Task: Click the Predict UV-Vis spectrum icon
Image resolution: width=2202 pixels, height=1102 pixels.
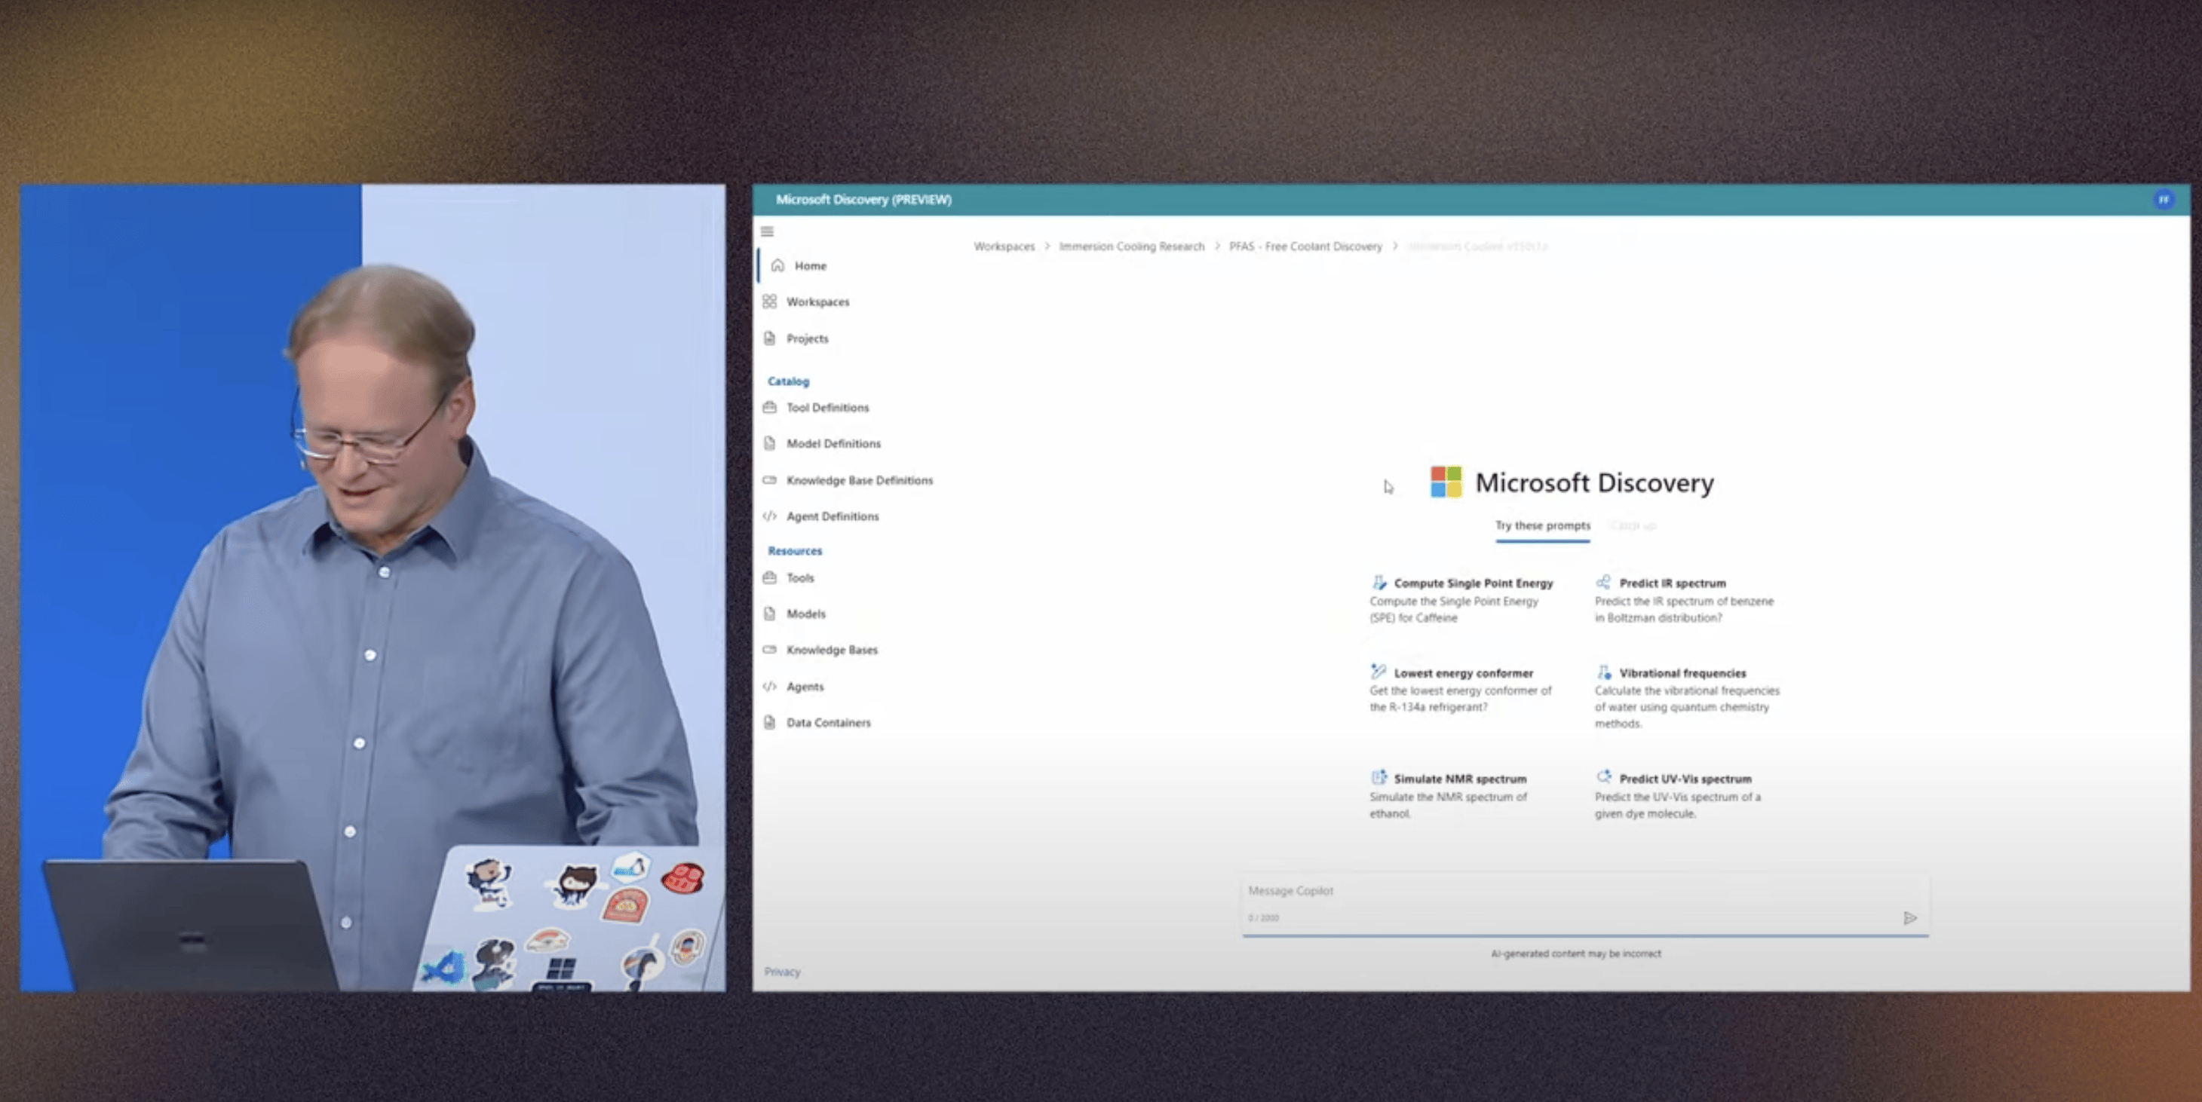Action: point(1602,778)
